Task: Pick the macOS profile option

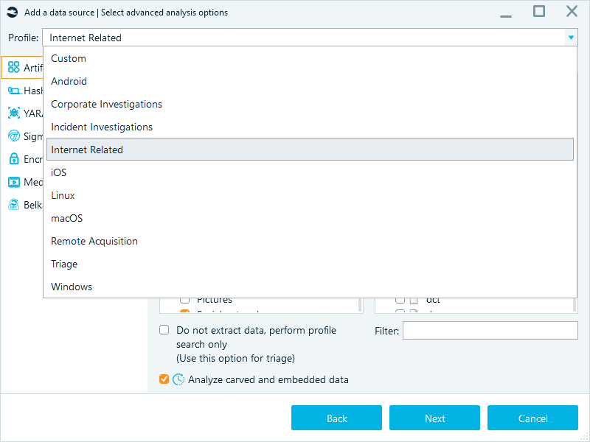Action: (x=66, y=218)
